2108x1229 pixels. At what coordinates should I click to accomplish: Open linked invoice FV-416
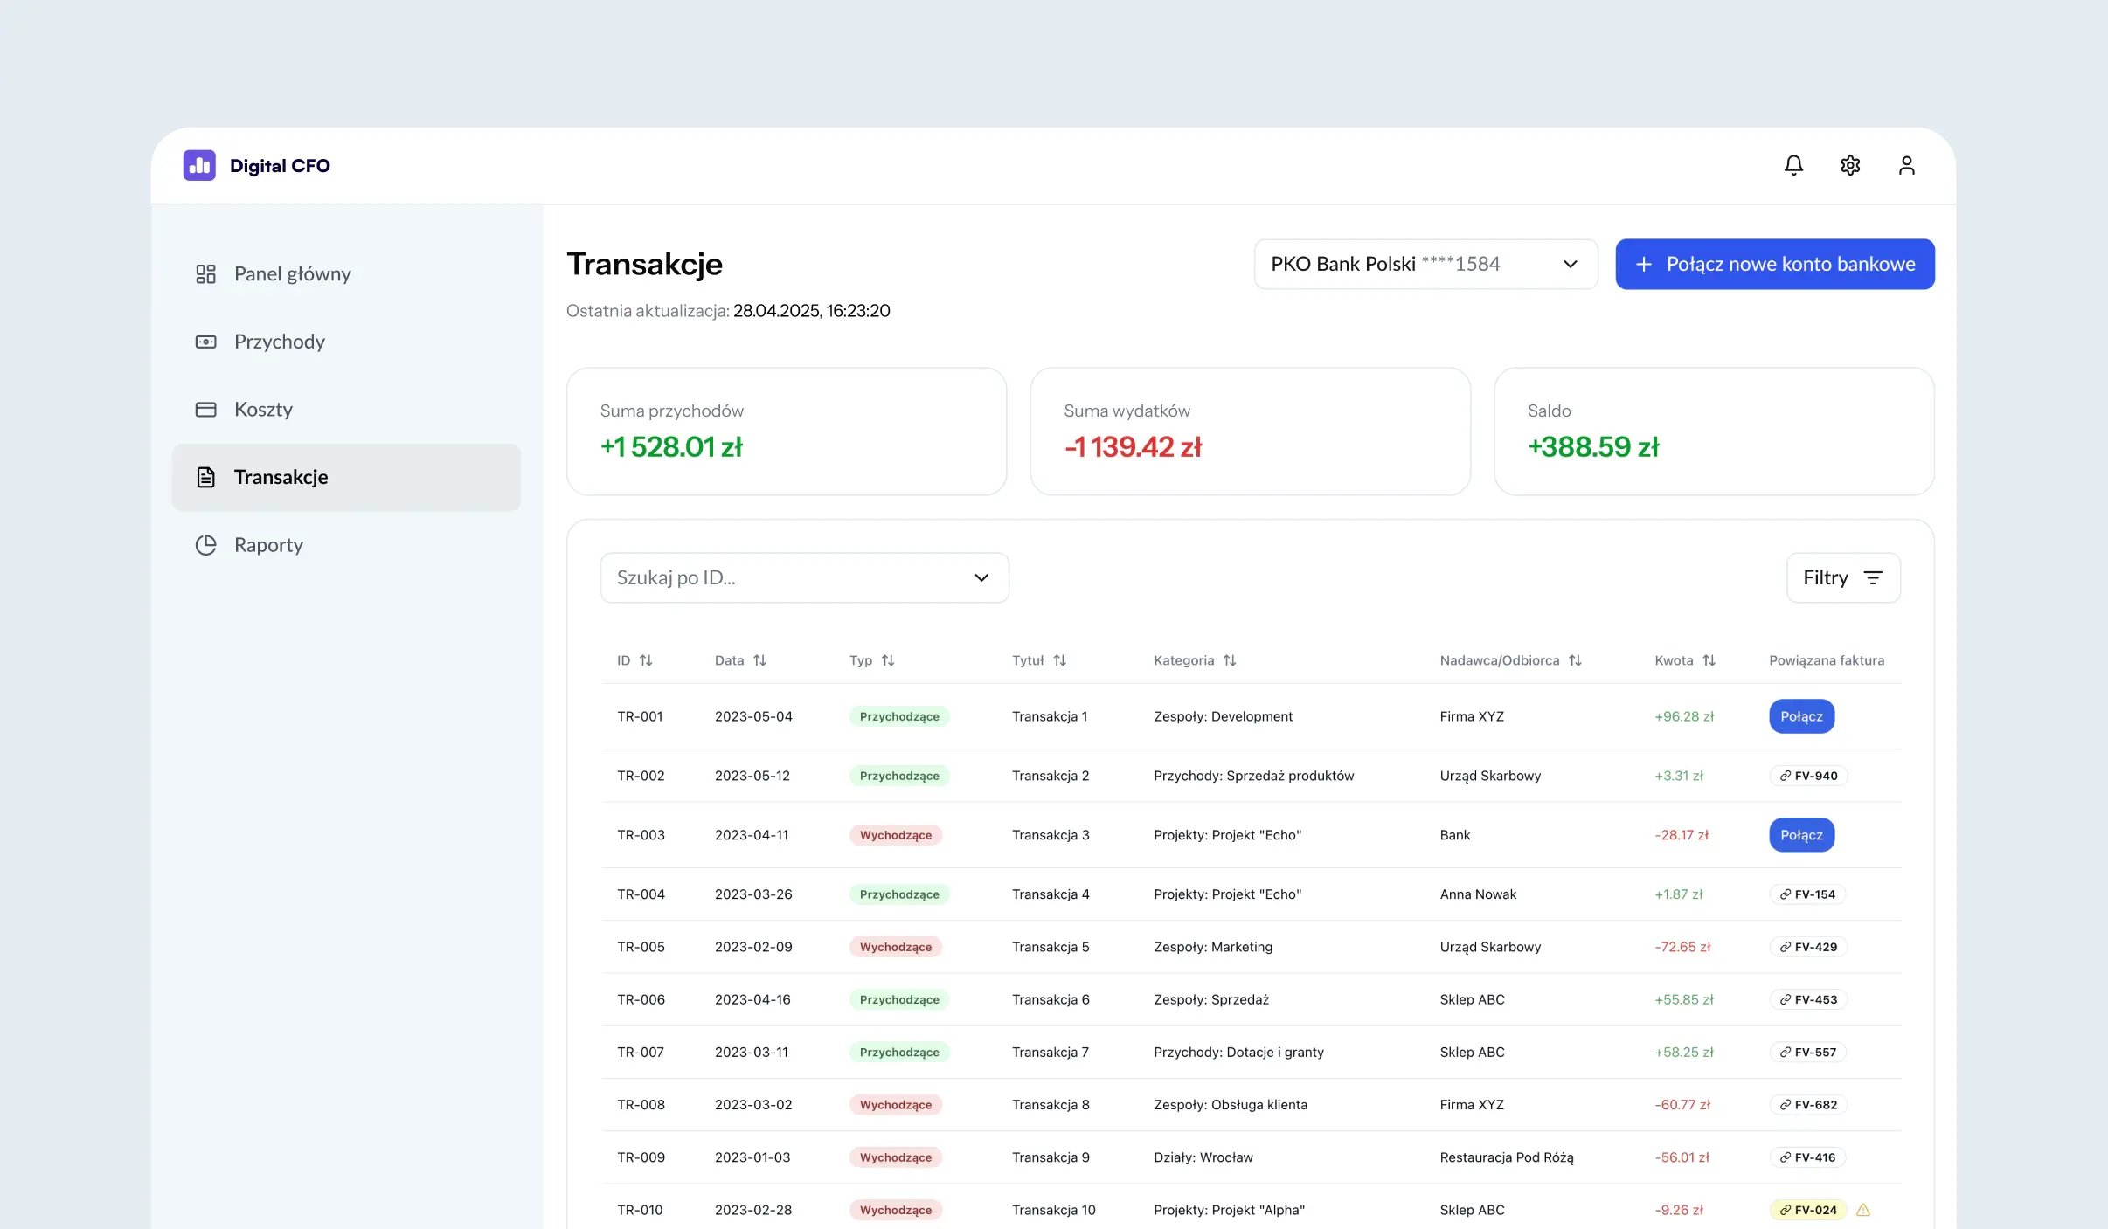coord(1807,1157)
